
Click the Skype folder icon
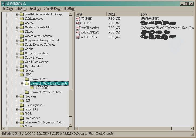pyautogui.click(x=22, y=32)
